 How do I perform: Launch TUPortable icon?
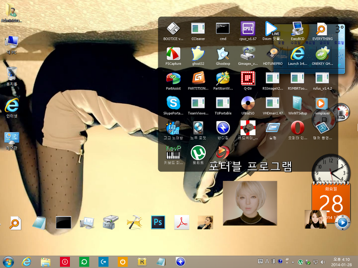pos(223,103)
